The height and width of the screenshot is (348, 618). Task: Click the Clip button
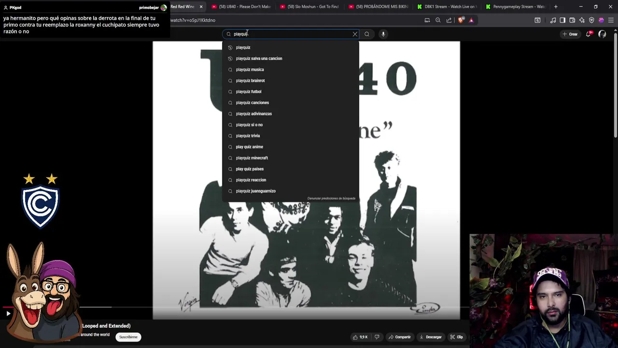pos(457,337)
